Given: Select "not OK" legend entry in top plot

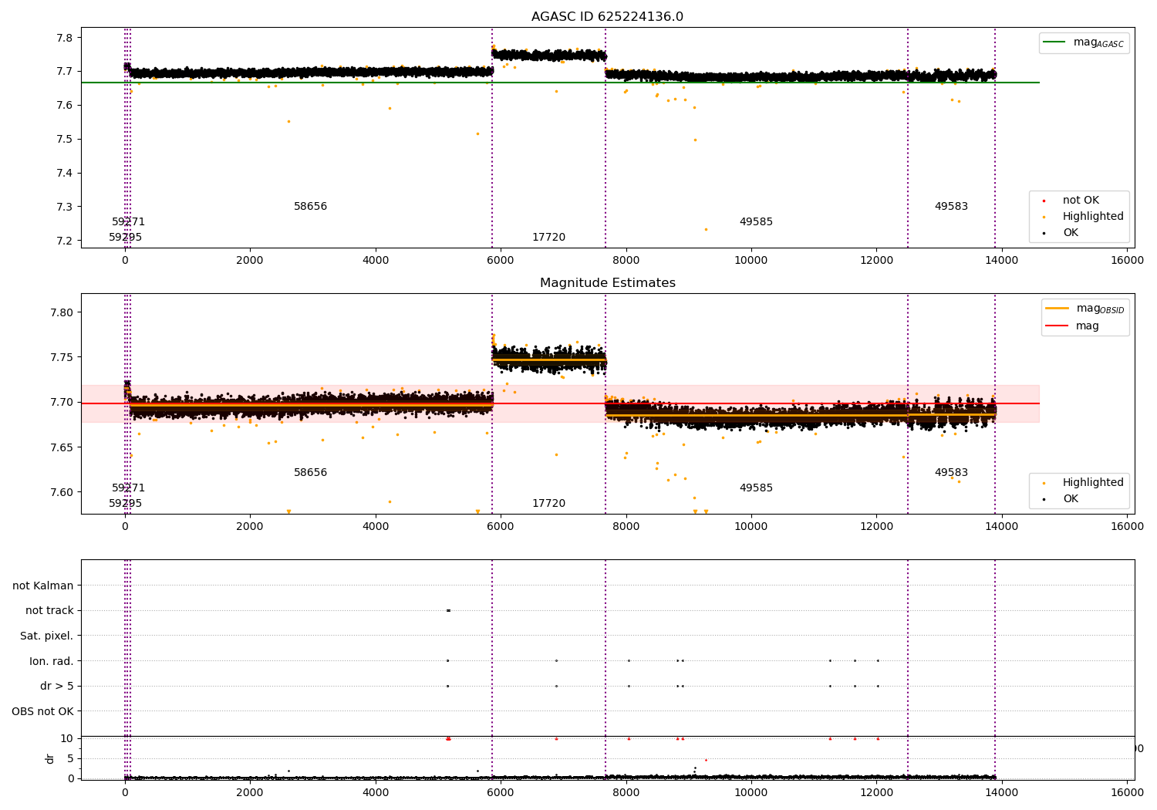Looking at the screenshot, I should (x=1081, y=201).
